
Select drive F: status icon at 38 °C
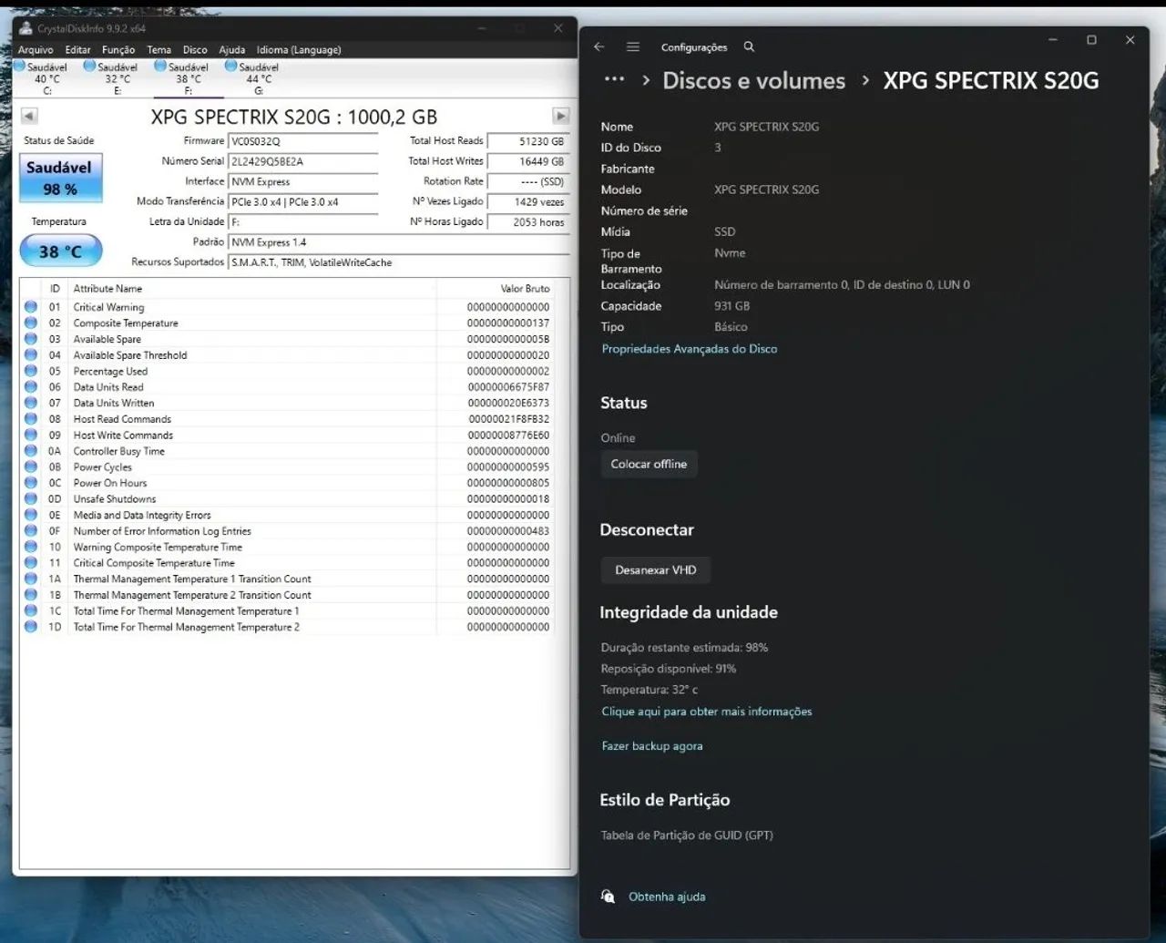(x=160, y=66)
